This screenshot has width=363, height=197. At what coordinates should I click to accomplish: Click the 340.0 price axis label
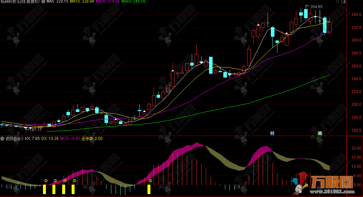(356, 15)
